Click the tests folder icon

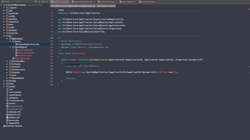pyautogui.click(x=7, y=84)
